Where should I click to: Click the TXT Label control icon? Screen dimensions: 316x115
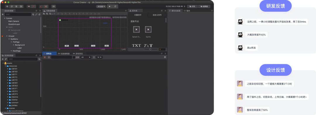coord(136,46)
